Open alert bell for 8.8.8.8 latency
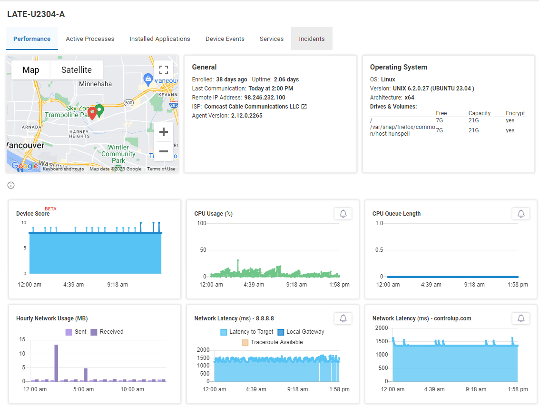The height and width of the screenshot is (407, 539). (x=343, y=318)
